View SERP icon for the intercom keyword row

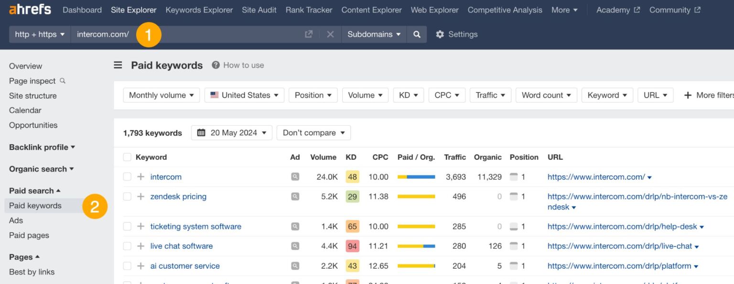pyautogui.click(x=295, y=177)
